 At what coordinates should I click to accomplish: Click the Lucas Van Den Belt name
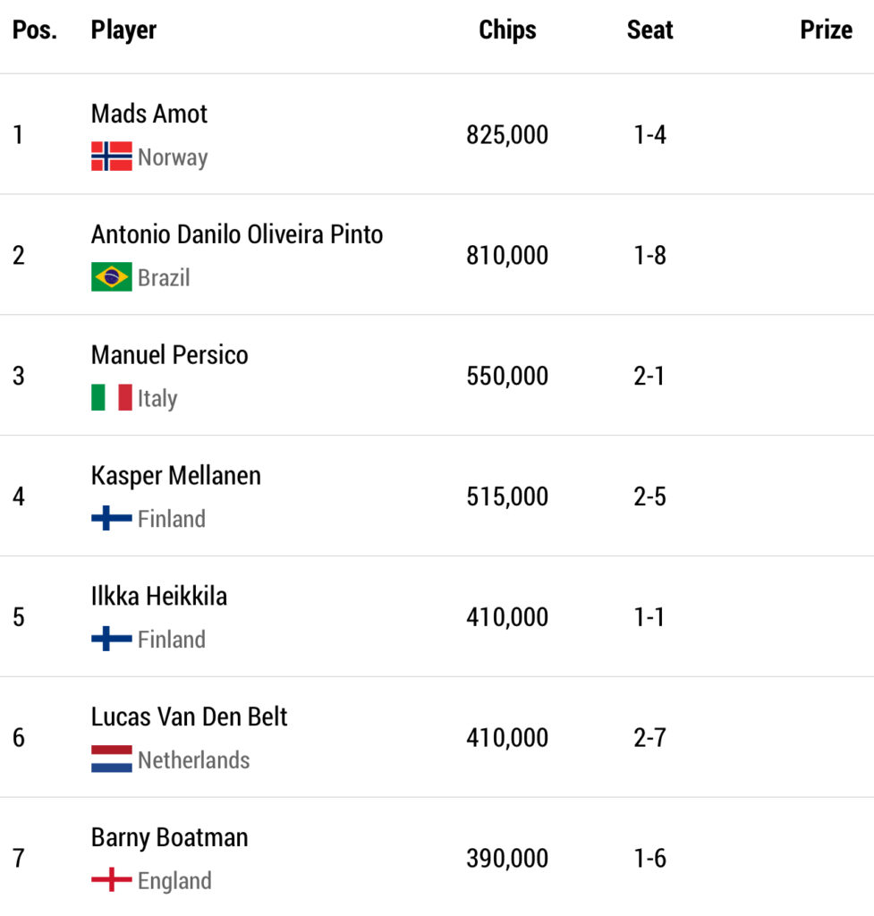[190, 717]
